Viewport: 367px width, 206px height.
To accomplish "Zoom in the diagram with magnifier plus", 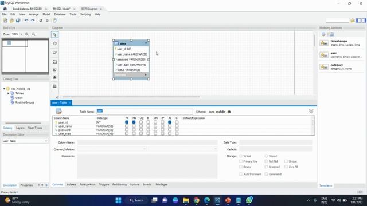I will [27, 34].
